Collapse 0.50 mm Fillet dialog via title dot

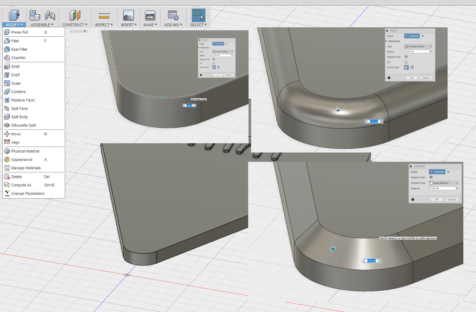[x=387, y=31]
